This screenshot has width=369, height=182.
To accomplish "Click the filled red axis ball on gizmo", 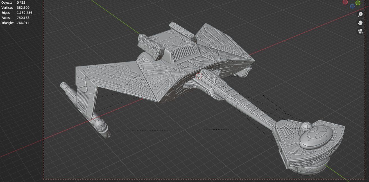I will coord(345,2).
